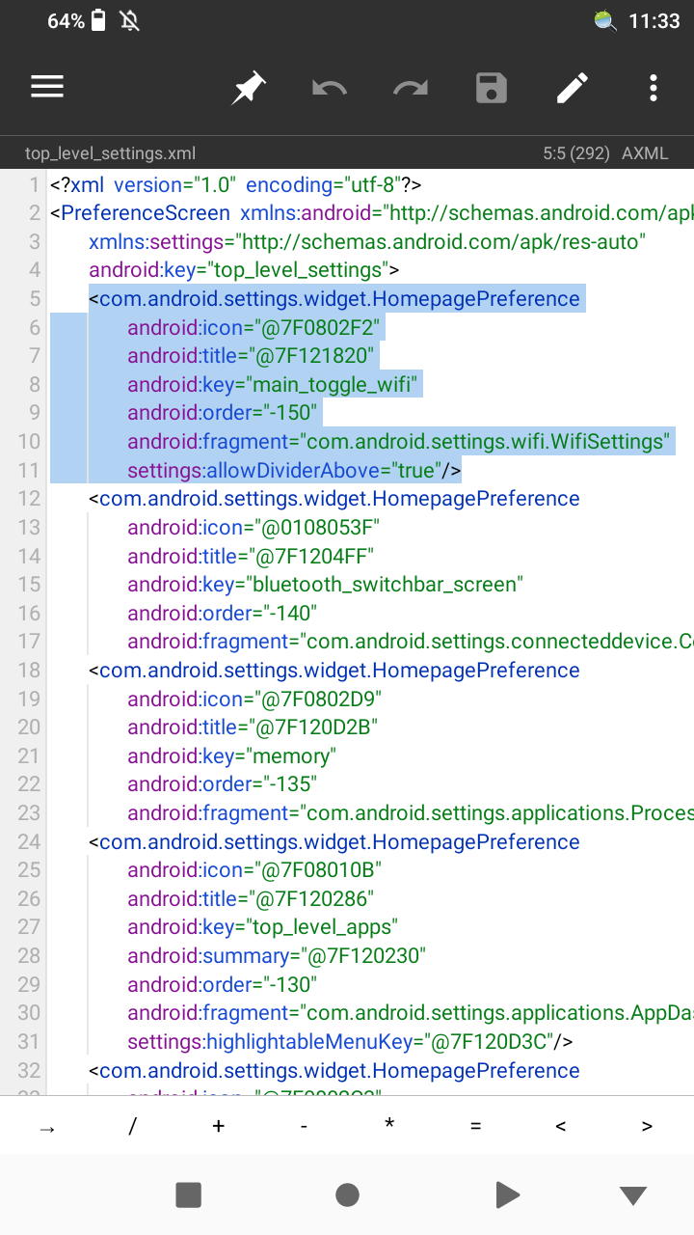The image size is (694, 1235).
Task: Save the file with floppy disk icon
Action: pos(492,89)
